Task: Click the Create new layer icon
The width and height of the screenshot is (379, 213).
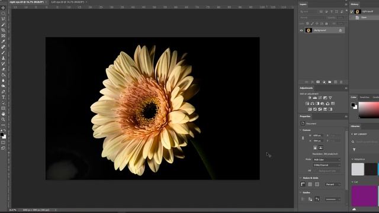Action: coord(336,82)
